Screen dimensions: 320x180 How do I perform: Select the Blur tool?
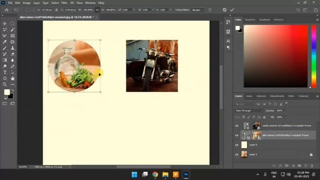pyautogui.click(x=12, y=60)
